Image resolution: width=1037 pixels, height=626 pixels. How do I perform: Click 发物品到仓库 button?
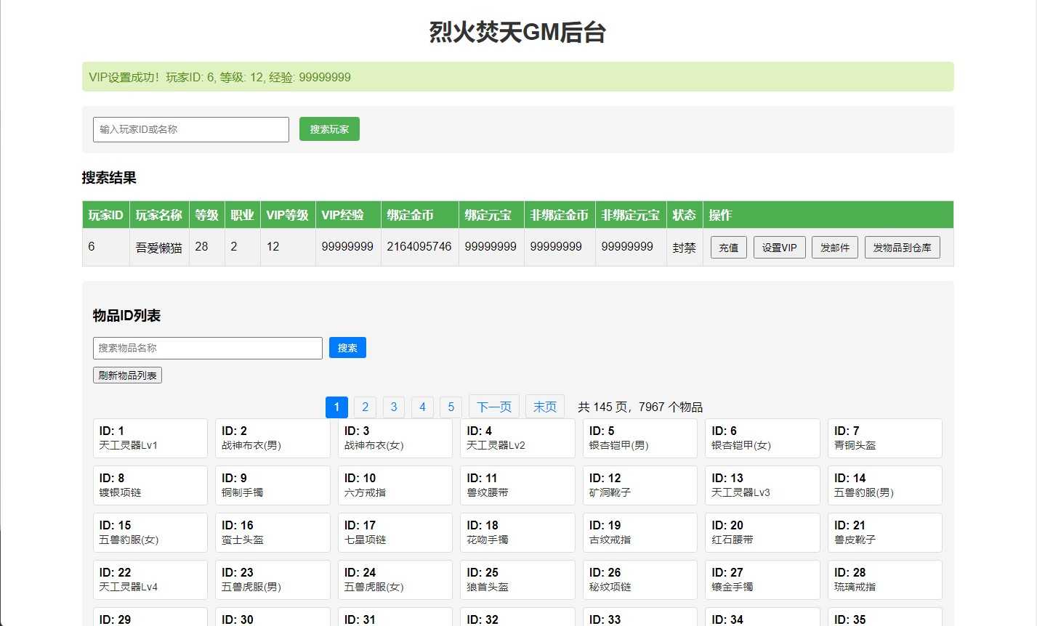tap(902, 248)
